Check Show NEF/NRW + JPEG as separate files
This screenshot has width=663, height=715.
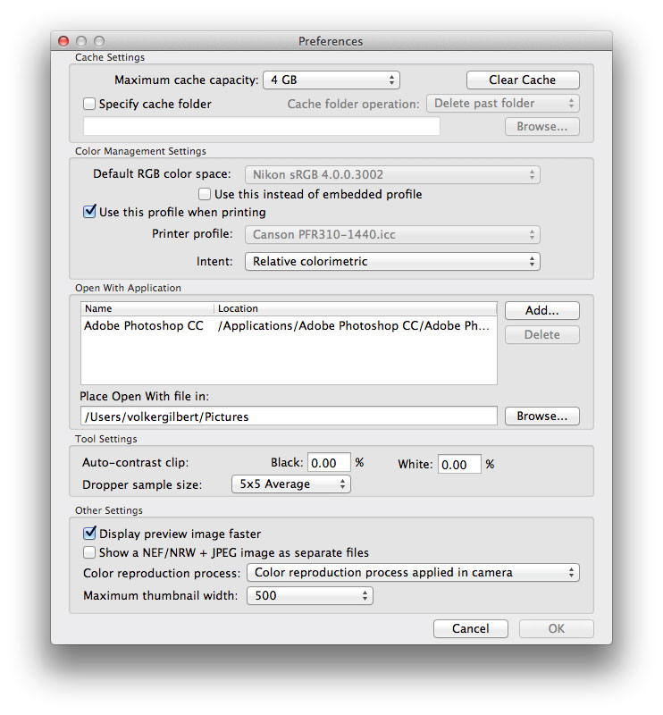coord(89,552)
